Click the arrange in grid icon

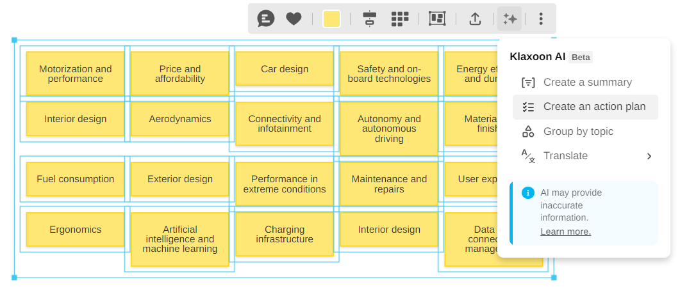[400, 19]
